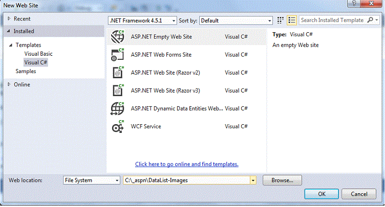Click link to find templates online
This screenshot has width=385, height=207.
(186, 164)
